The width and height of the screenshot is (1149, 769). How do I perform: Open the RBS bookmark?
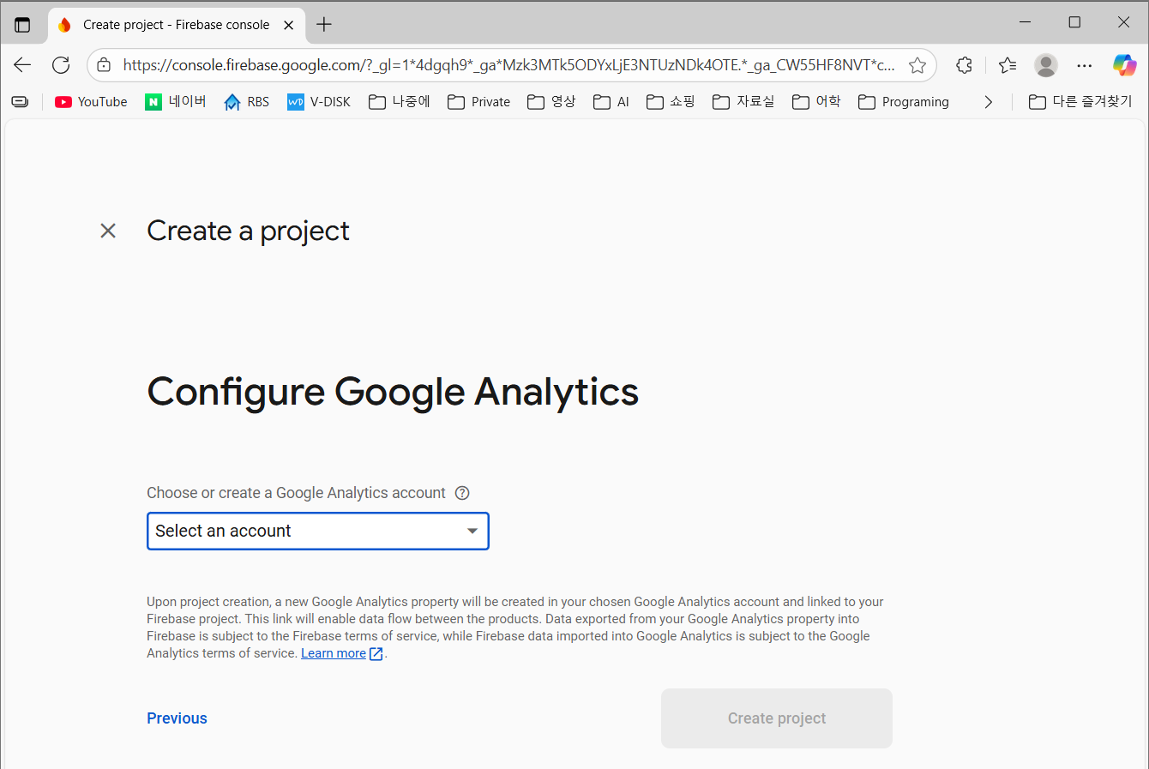[x=246, y=102]
